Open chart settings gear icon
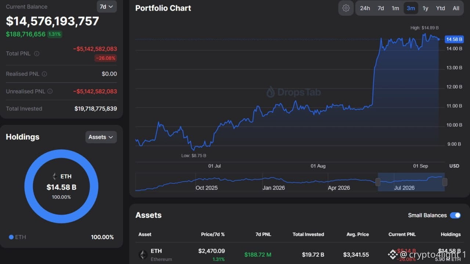Viewport: 470px width, 264px height. coord(346,8)
